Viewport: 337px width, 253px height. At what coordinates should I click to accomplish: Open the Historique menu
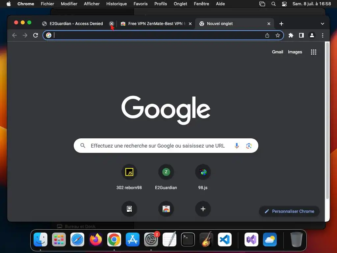click(x=117, y=4)
